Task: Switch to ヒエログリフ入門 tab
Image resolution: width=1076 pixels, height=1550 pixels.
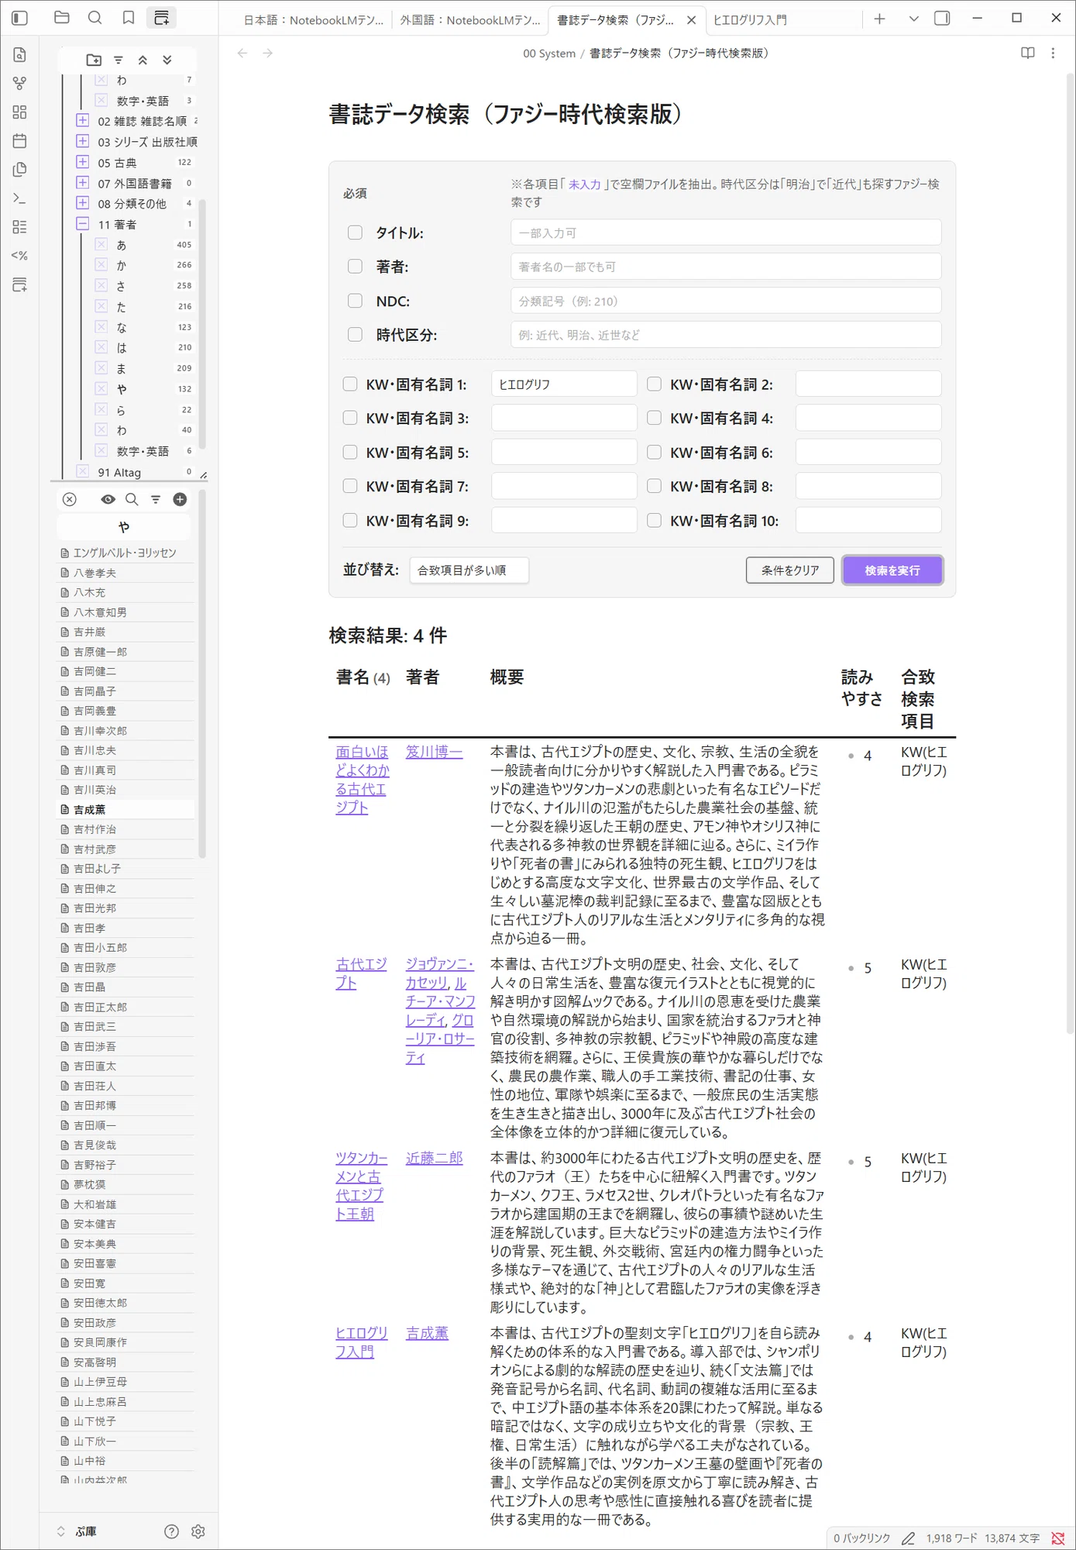Action: tap(750, 20)
